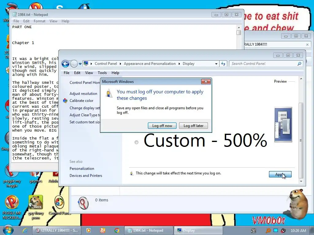Image resolution: width=314 pixels, height=235 pixels.
Task: Open the Control Panel Edit menu
Action: 77,73
